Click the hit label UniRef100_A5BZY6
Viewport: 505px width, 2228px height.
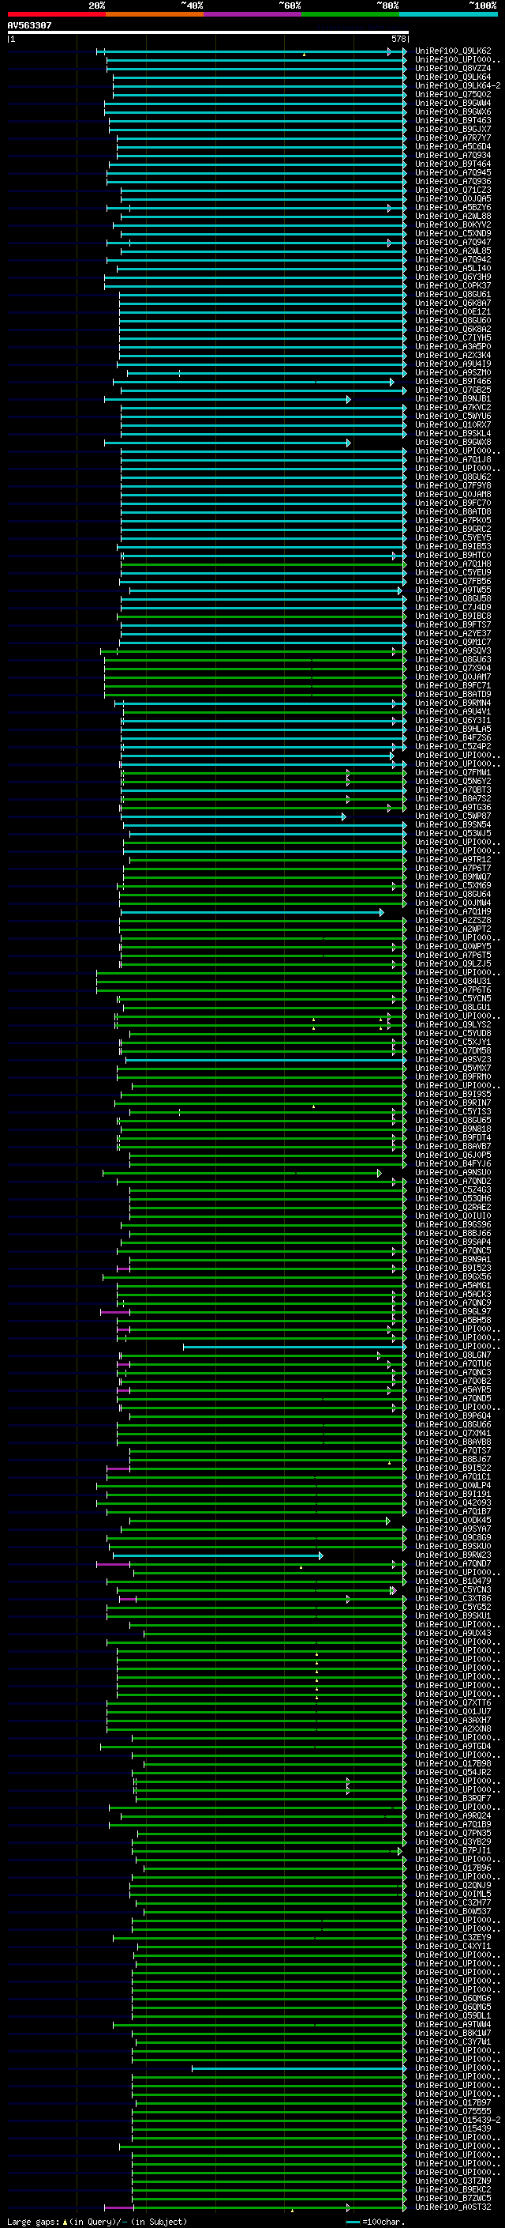pos(453,209)
